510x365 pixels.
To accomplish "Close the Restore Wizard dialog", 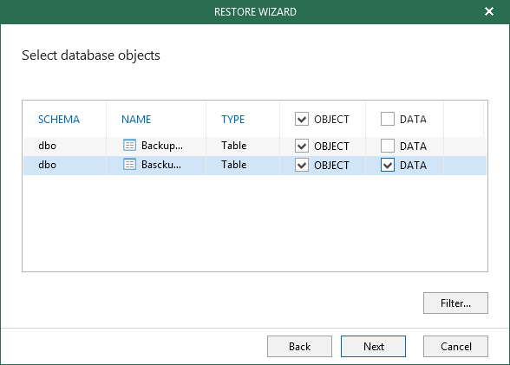I will click(x=489, y=11).
